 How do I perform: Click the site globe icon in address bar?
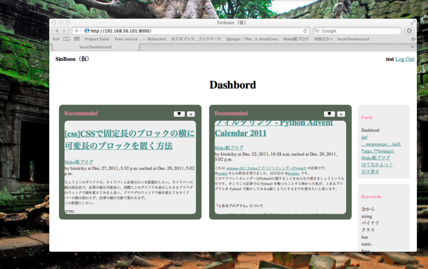point(87,31)
